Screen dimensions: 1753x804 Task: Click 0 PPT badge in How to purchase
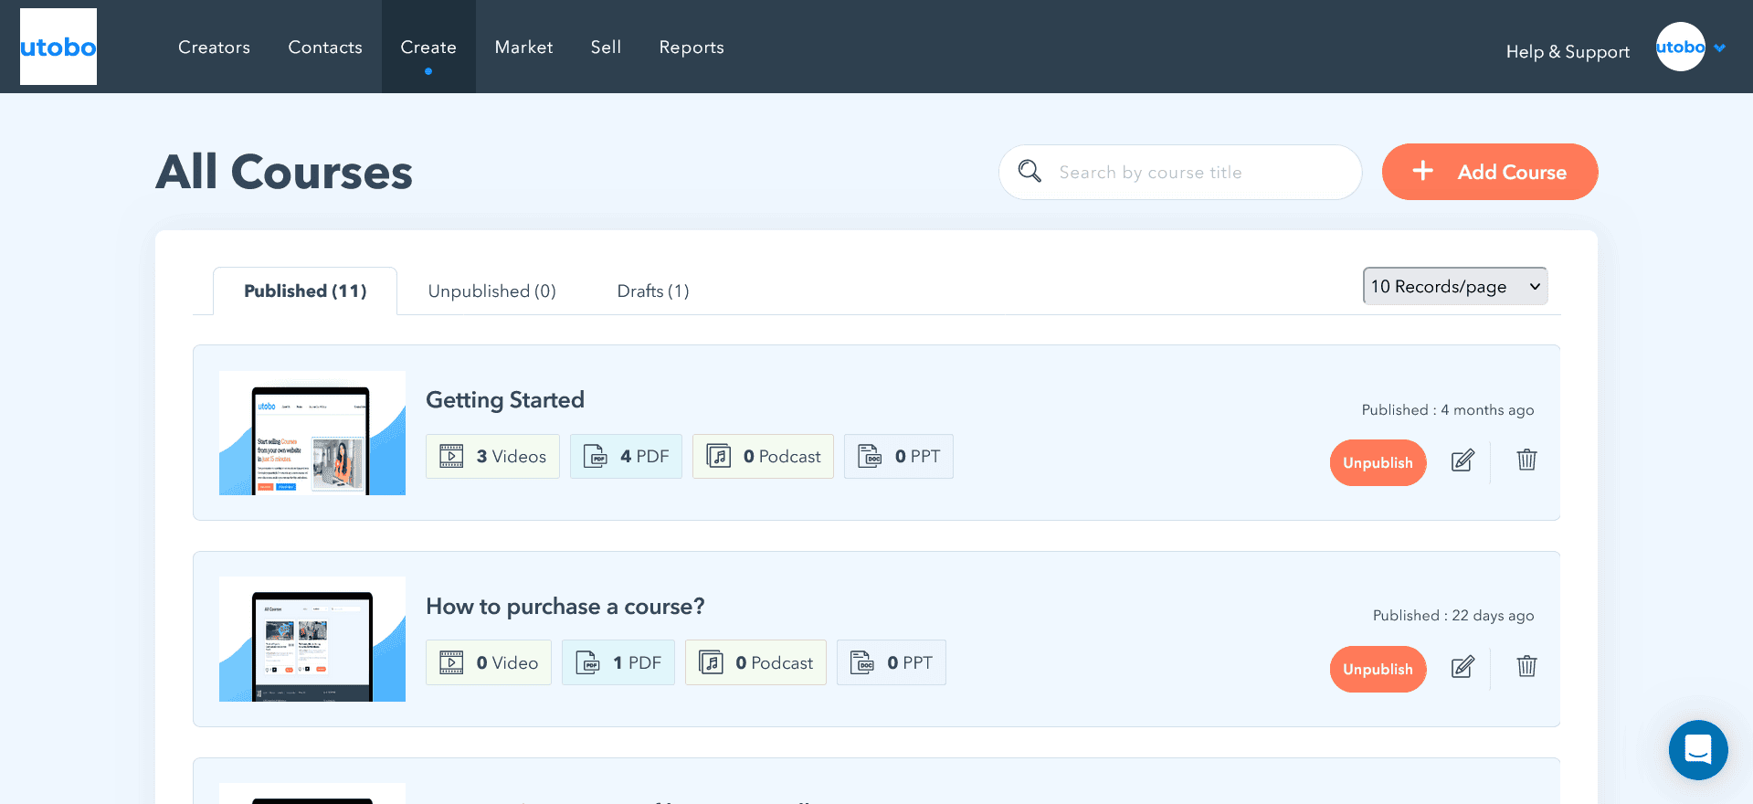(892, 662)
